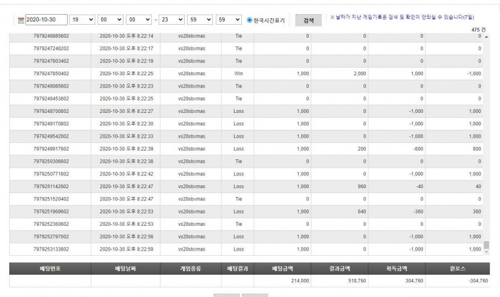Select bet number 7979247850402
The width and height of the screenshot is (500, 297).
(51, 74)
